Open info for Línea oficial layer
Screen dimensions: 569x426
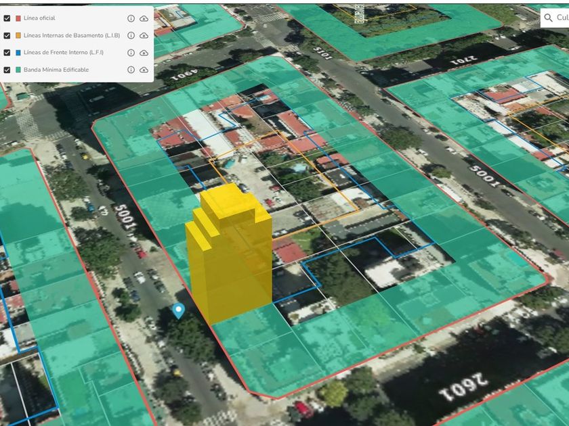click(131, 18)
